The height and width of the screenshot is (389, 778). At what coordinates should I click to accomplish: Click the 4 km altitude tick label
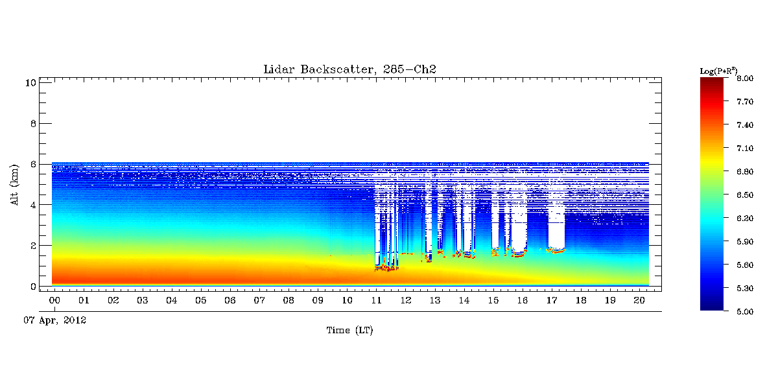click(x=32, y=205)
